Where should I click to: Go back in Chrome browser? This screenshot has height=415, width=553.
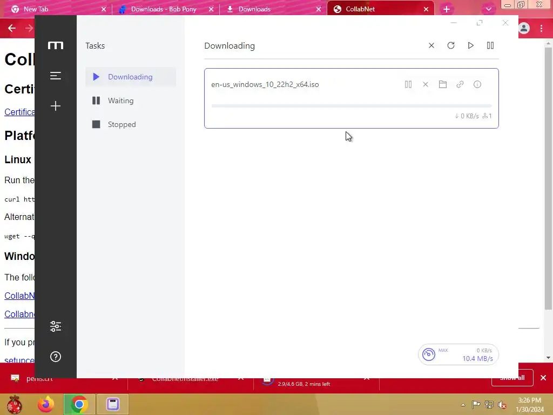[12, 28]
